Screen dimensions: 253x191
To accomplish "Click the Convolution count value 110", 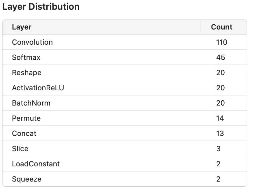I will click(x=222, y=42).
